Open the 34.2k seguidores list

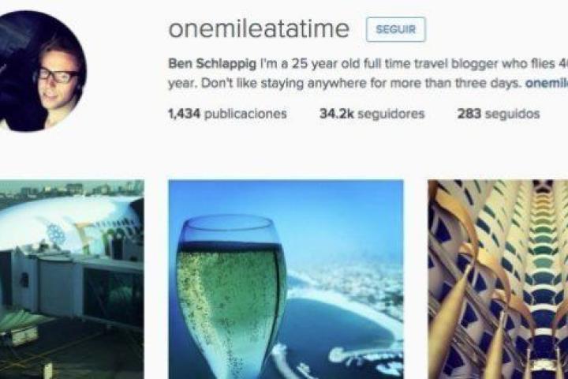372,114
